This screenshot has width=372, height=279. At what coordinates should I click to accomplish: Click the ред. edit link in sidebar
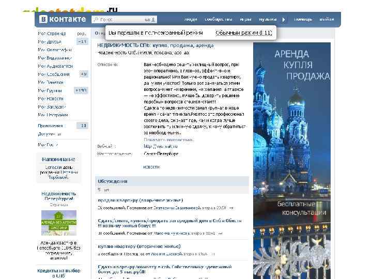click(x=82, y=34)
